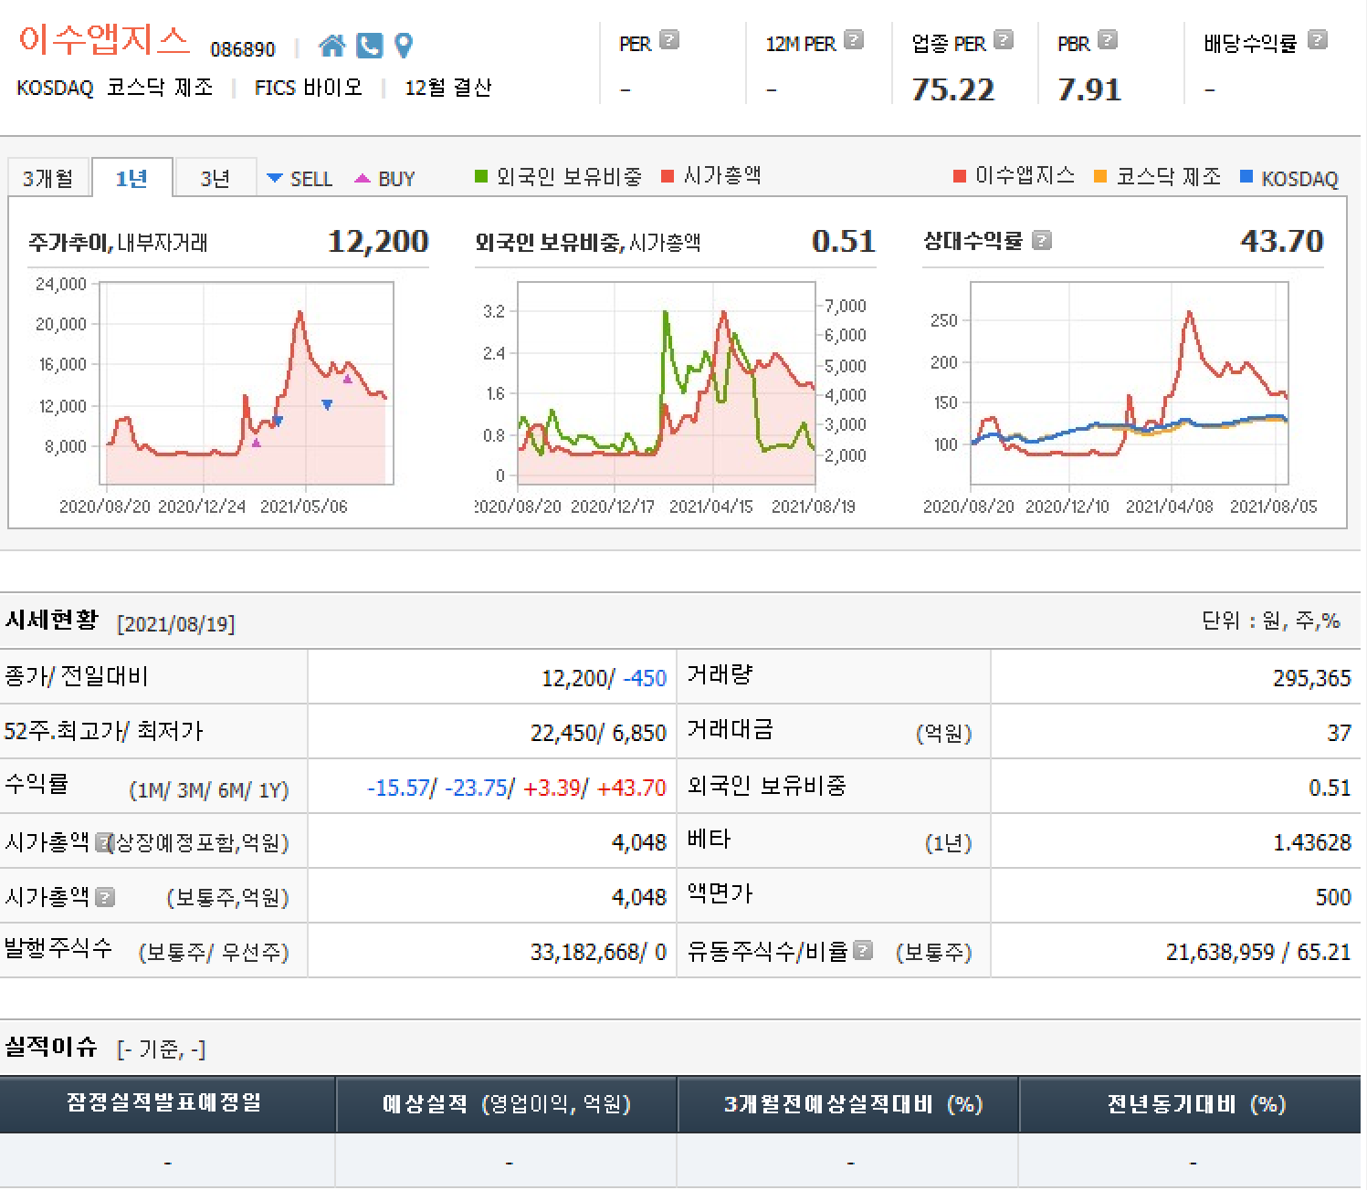Open the 12M PER help icon
The image size is (1367, 1190).
[854, 40]
